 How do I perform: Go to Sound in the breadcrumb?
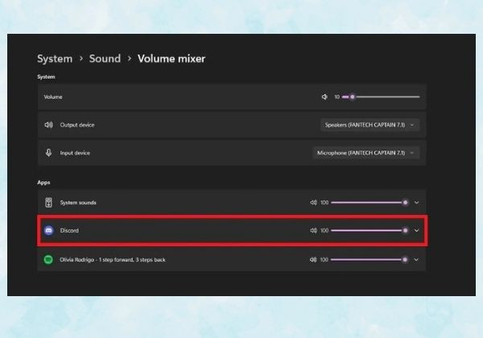pyautogui.click(x=105, y=59)
